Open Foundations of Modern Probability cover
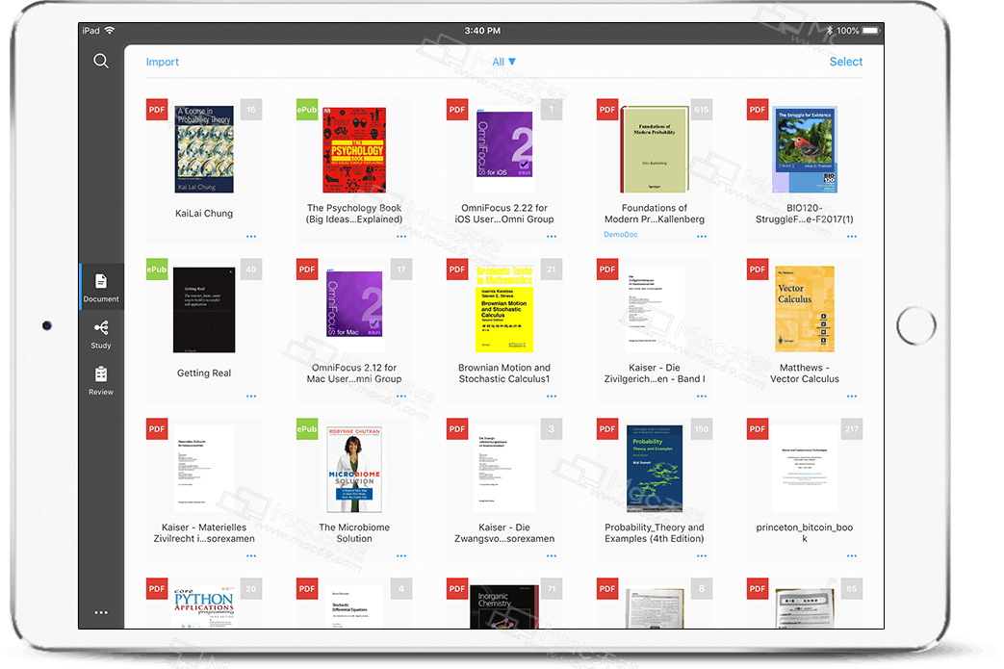This screenshot has width=1004, height=669. [655, 149]
